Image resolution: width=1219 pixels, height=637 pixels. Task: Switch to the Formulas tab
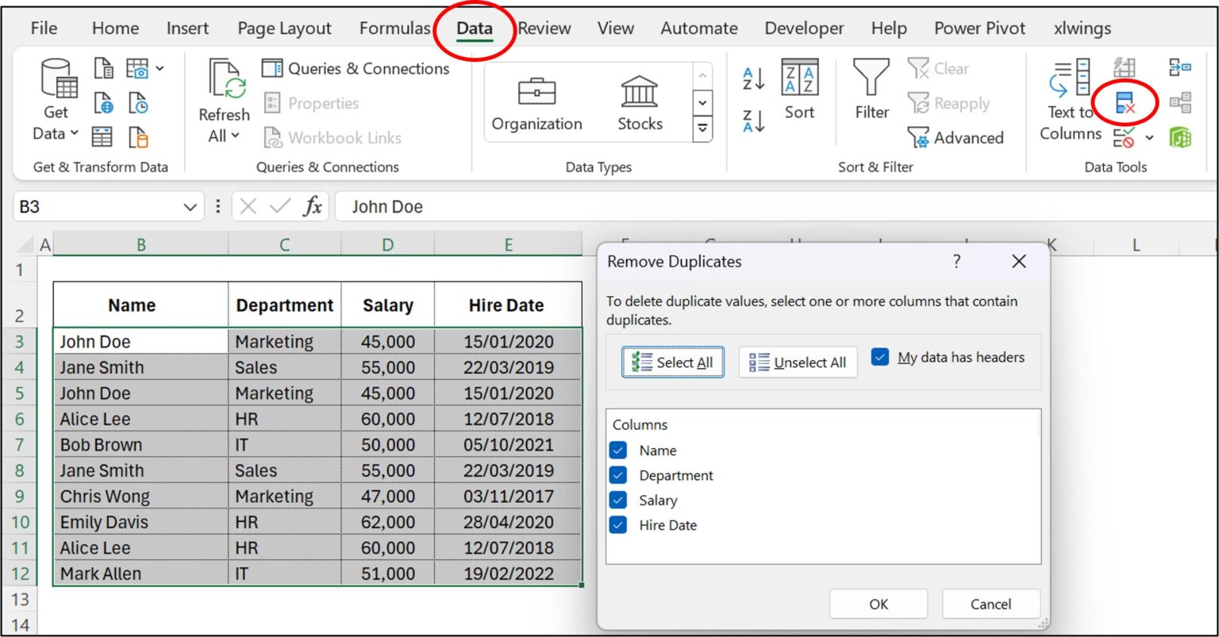[394, 29]
